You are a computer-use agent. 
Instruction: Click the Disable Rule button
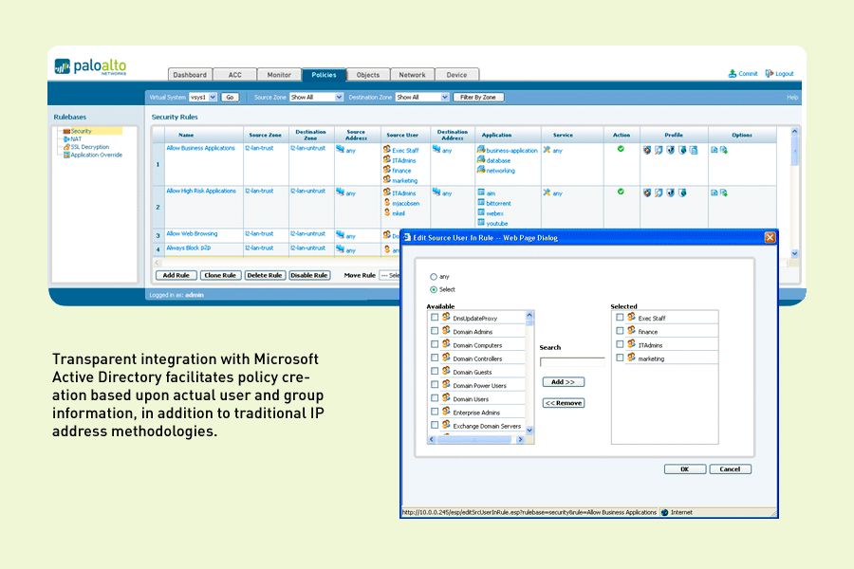pos(309,276)
